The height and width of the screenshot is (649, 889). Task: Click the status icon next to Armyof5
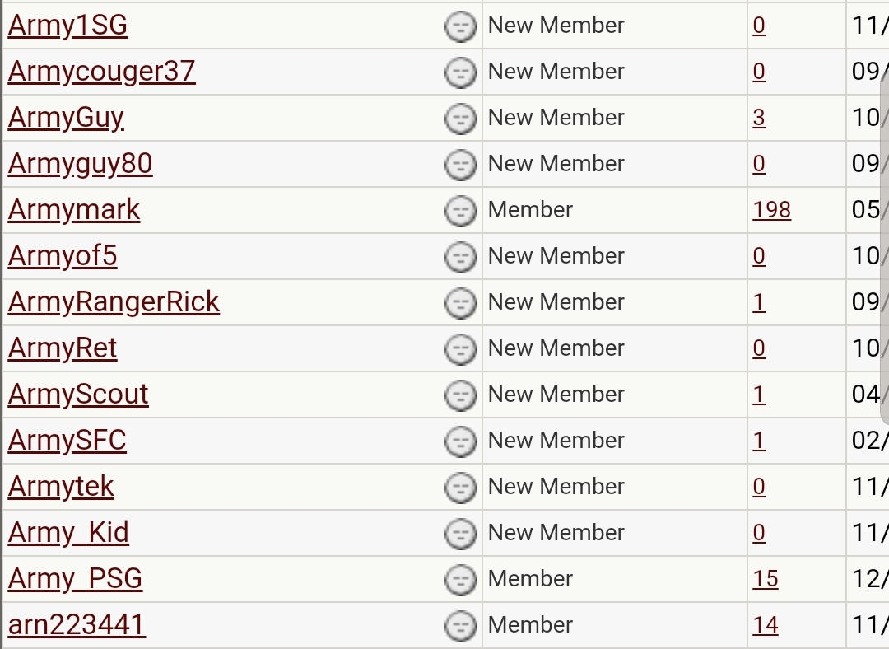[x=461, y=258]
